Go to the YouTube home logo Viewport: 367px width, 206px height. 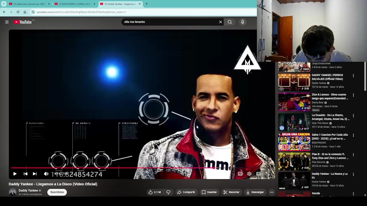(23, 22)
